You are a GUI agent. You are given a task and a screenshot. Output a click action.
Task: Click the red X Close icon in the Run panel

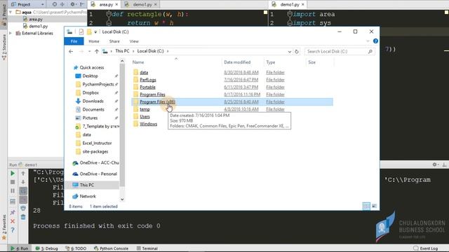click(x=13, y=221)
